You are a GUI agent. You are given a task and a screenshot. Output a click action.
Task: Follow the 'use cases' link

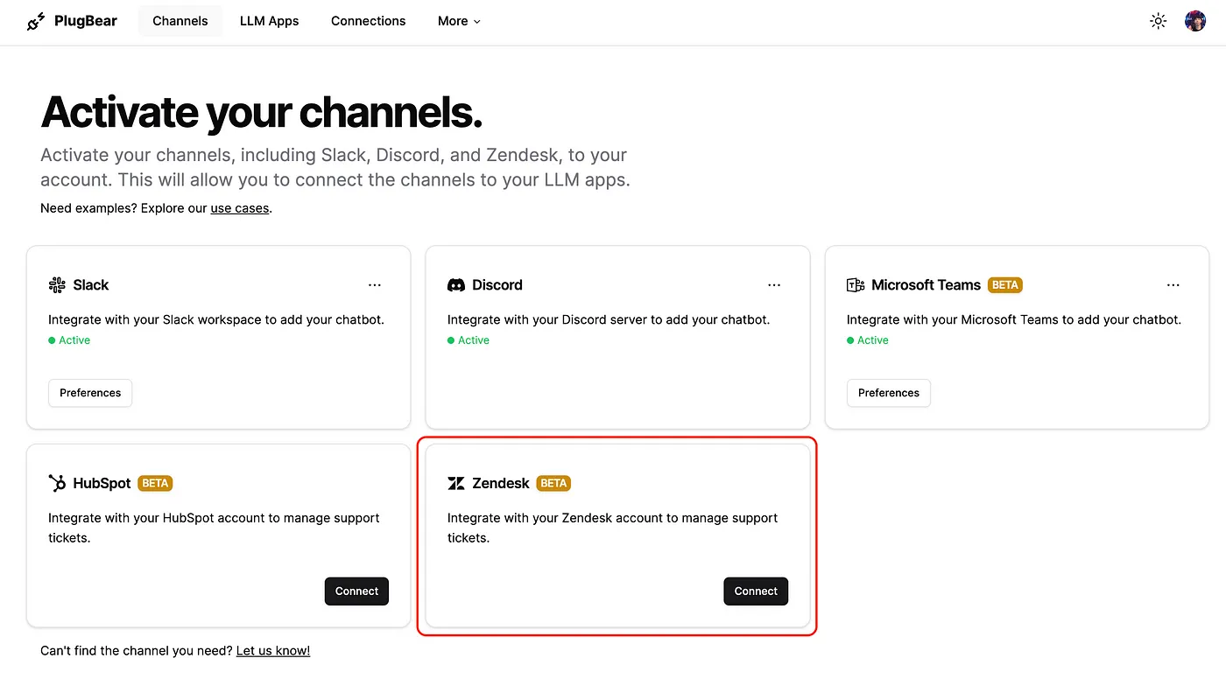point(239,208)
